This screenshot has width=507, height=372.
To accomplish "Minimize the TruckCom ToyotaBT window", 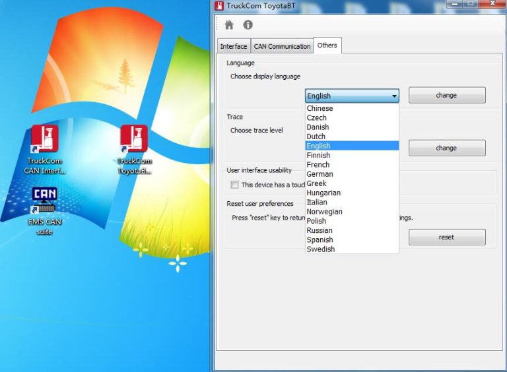I will pyautogui.click(x=455, y=3).
